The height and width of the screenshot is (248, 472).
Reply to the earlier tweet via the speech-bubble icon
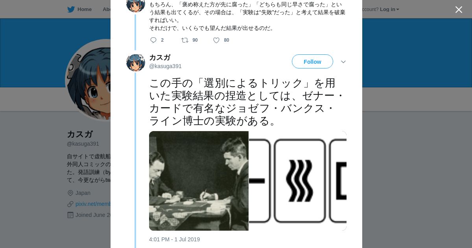(x=153, y=40)
